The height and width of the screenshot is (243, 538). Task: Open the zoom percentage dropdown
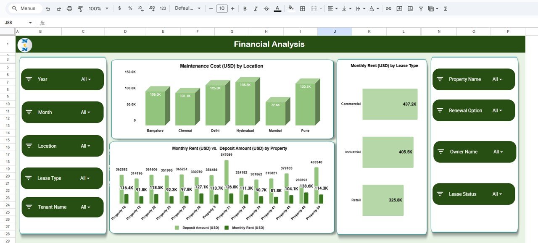pos(97,8)
